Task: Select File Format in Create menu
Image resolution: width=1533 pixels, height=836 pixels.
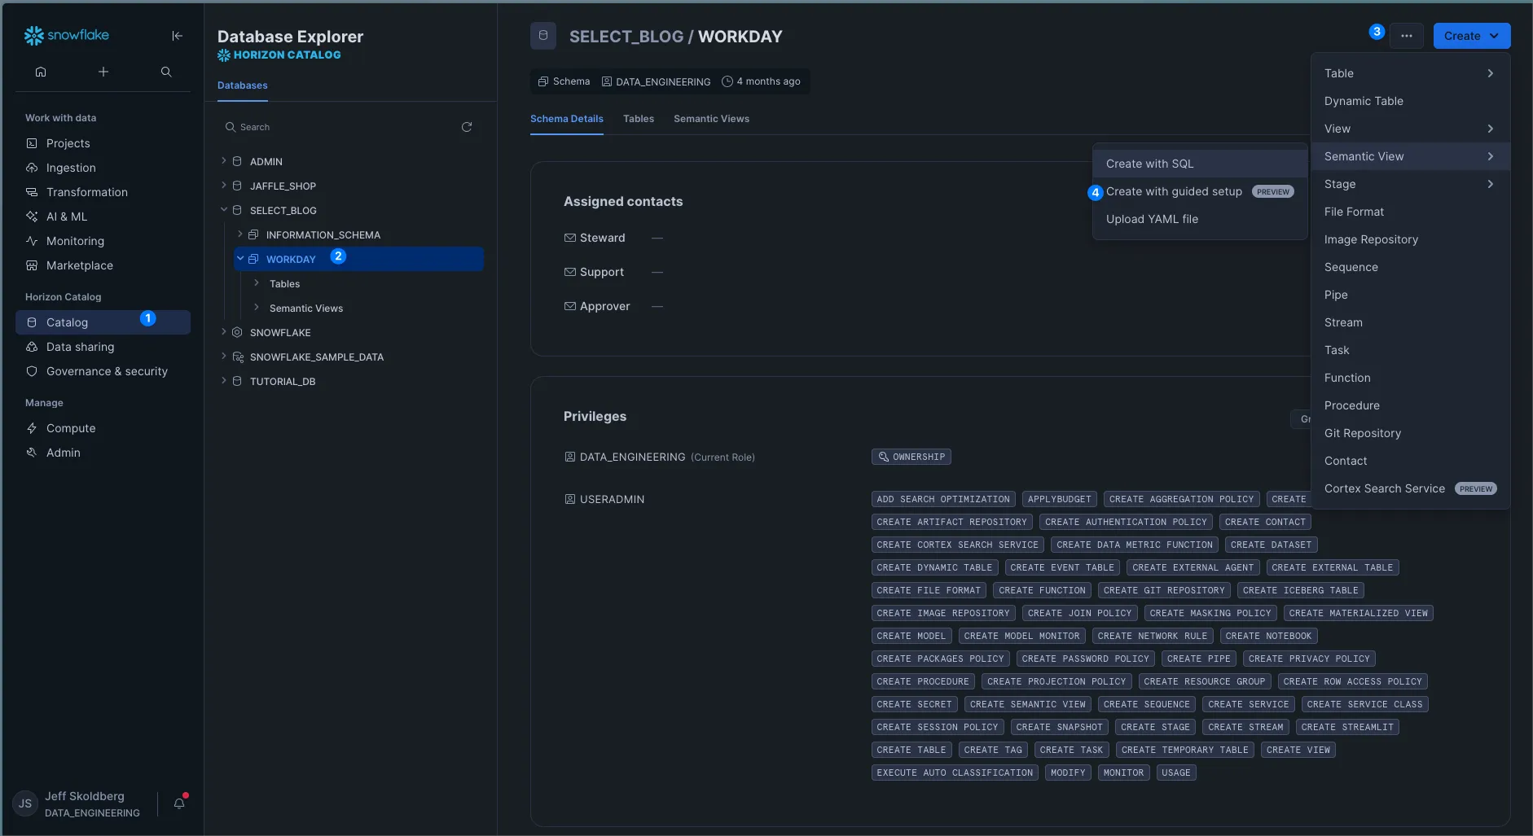Action: click(x=1410, y=212)
